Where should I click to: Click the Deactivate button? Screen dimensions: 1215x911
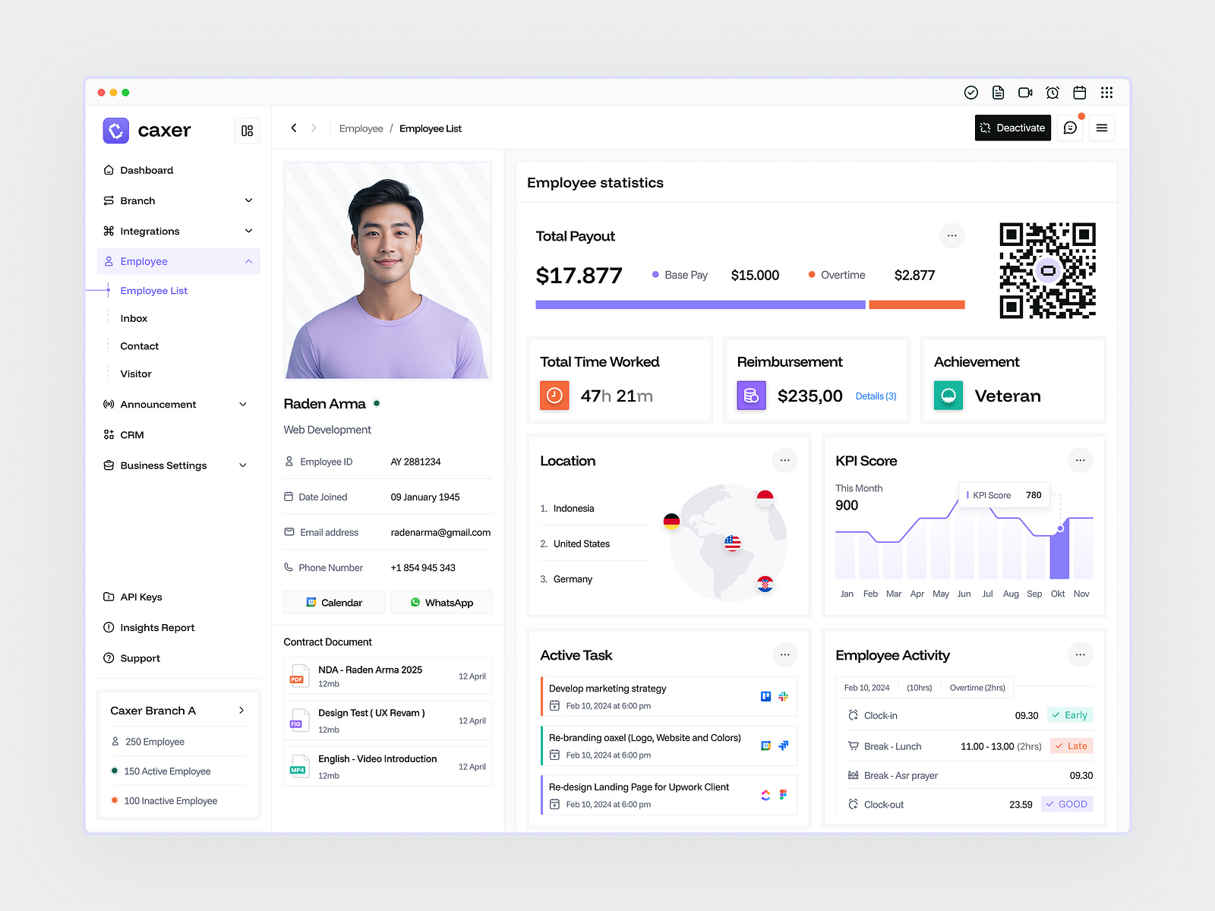point(1013,128)
